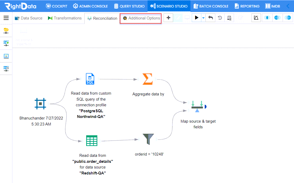Click the "PostgreSQL Northwind-QA" label
The width and height of the screenshot is (294, 183).
tap(91, 114)
